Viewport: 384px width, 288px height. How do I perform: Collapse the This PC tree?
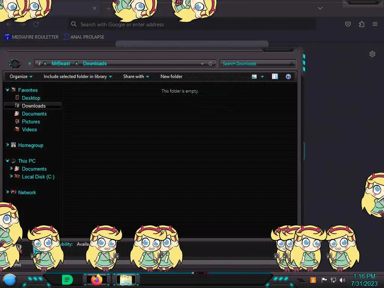7,161
